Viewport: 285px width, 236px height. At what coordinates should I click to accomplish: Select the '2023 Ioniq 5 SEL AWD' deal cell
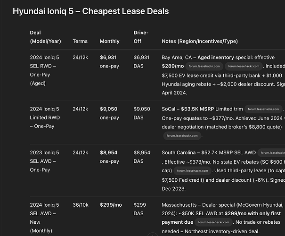45,161
